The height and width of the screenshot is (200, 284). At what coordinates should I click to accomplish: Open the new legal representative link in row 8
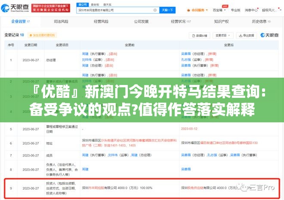click(x=186, y=169)
